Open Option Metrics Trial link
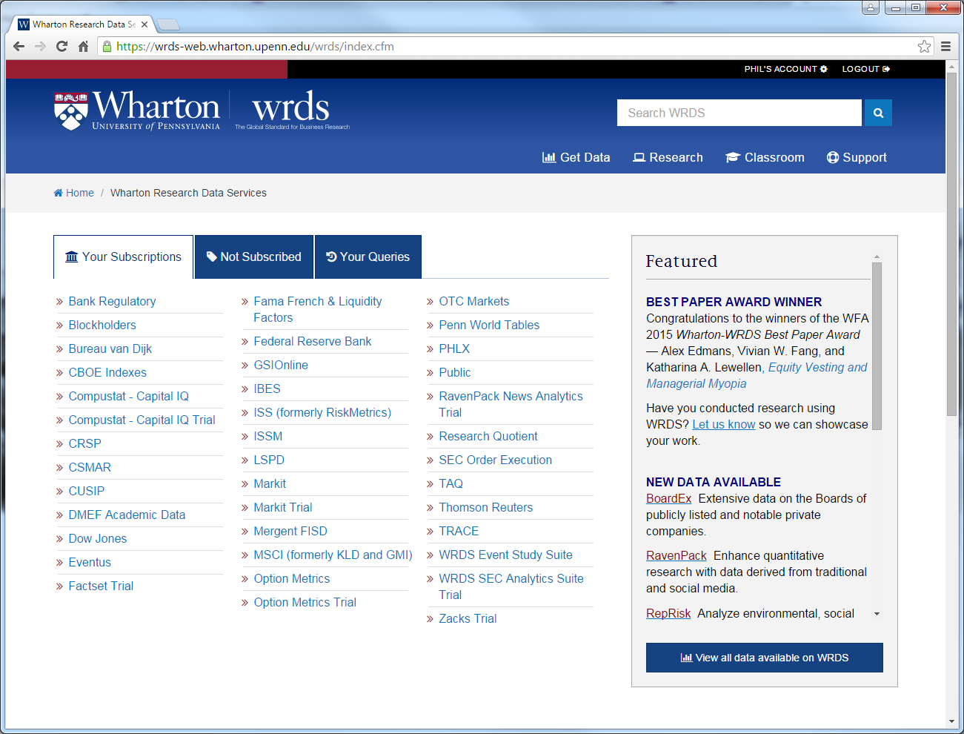 pos(305,602)
